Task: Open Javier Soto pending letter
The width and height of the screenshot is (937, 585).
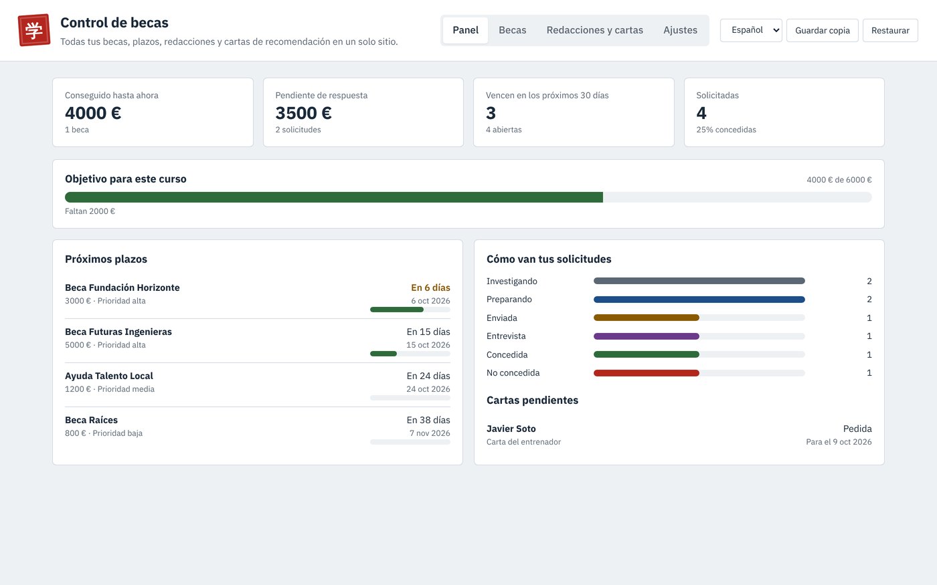Action: (679, 435)
